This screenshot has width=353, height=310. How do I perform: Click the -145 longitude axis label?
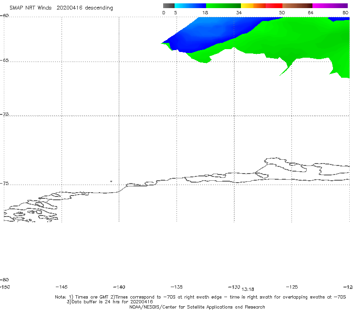62,287
